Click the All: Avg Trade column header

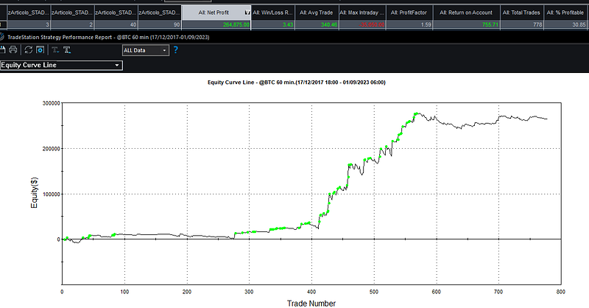click(317, 13)
